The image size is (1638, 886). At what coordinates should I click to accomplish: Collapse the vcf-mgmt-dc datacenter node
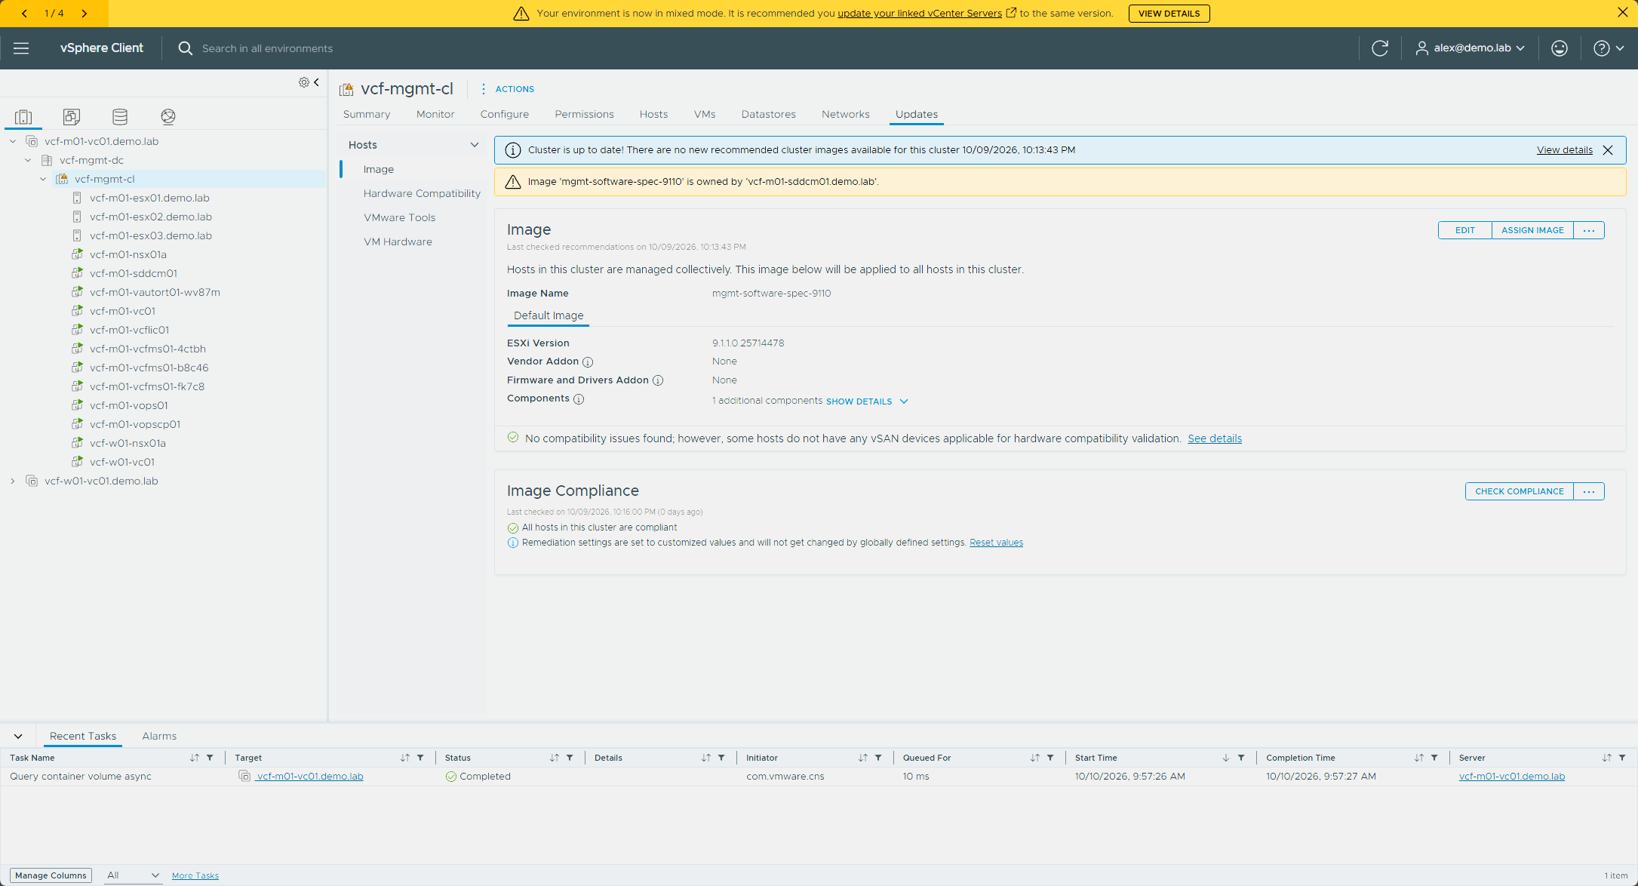[28, 160]
